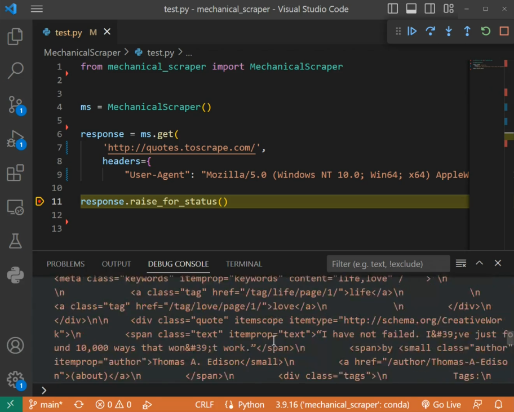Click the "User-Agent" string on line 9
This screenshot has width=514, height=412.
coord(157,175)
